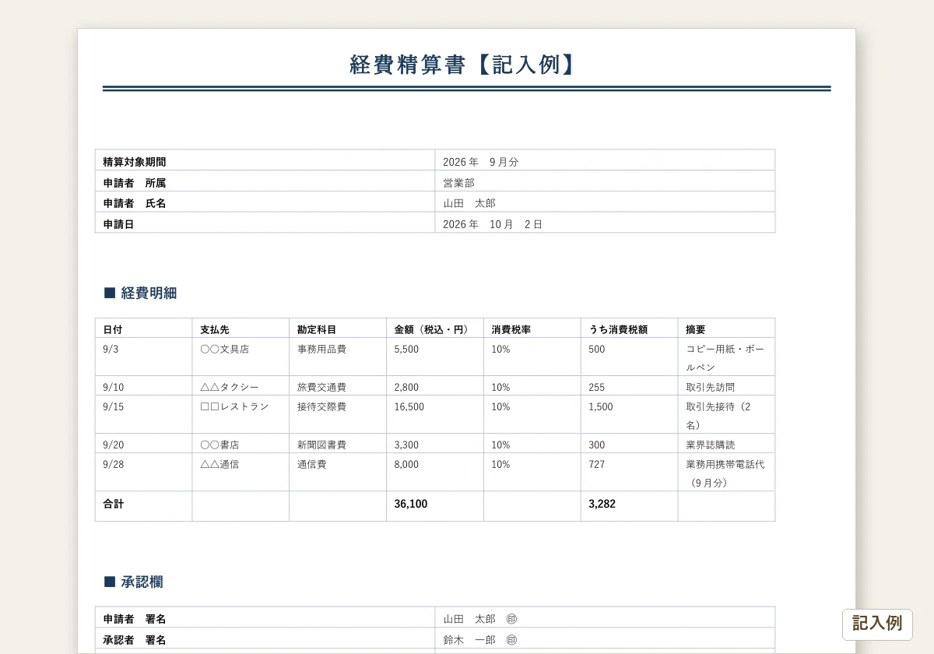The width and height of the screenshot is (934, 654).
Task: Select the 申請者 署名 label
Action: coord(134,619)
